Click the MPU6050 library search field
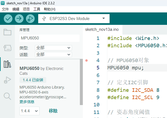Screen dimensions: 167x118 [x=50, y=38]
